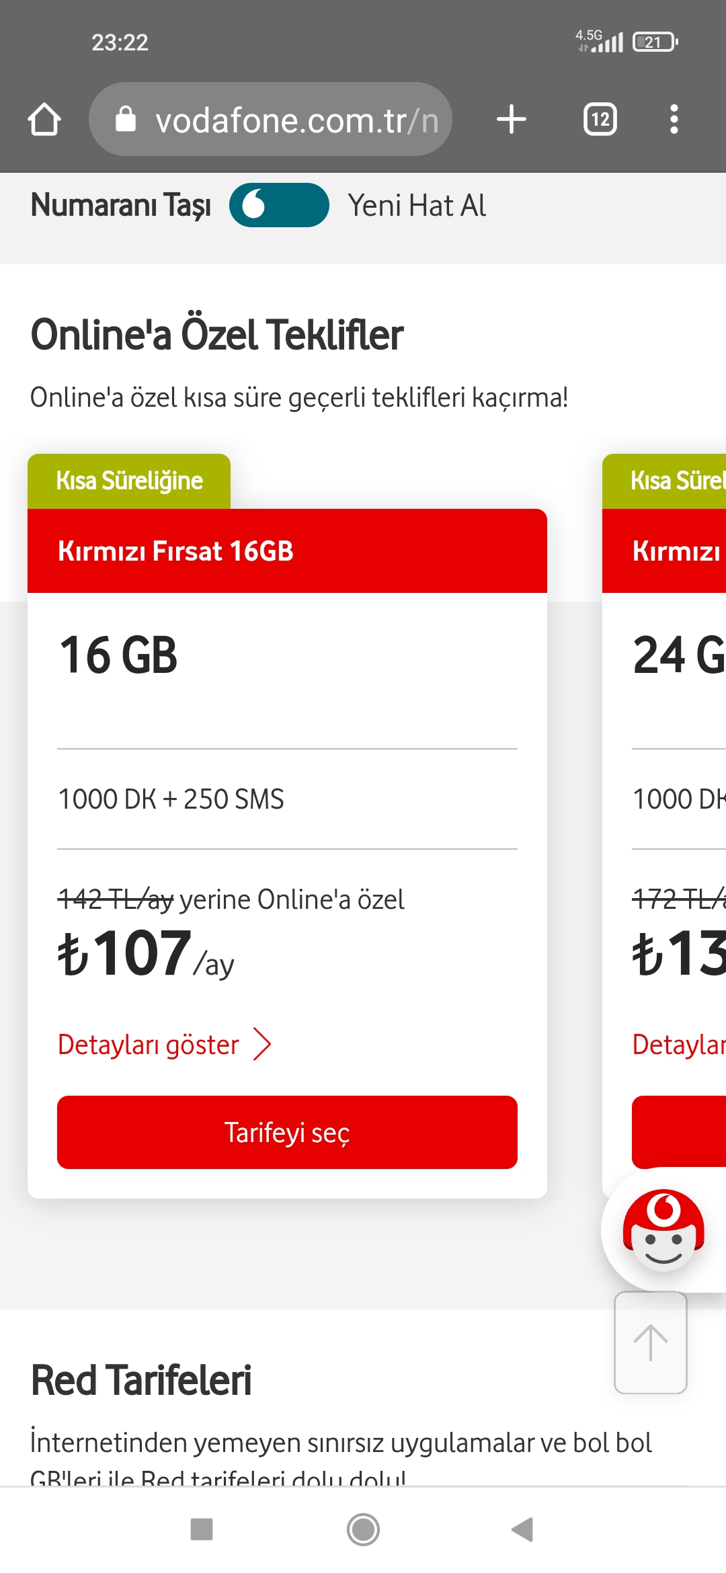This screenshot has height=1573, width=726.
Task: Open the tab switcher showing 12 tabs
Action: [x=600, y=120]
